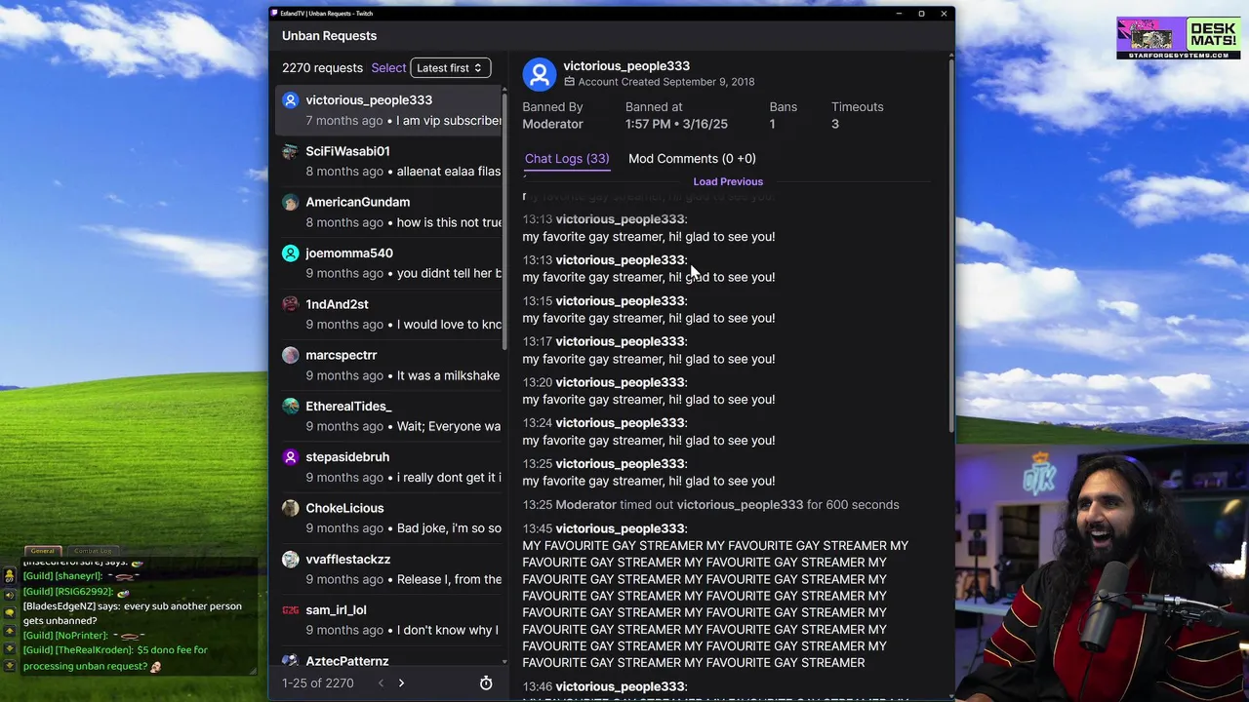Click the Desk Mats sponsor banner
The width and height of the screenshot is (1249, 702).
click(x=1179, y=39)
